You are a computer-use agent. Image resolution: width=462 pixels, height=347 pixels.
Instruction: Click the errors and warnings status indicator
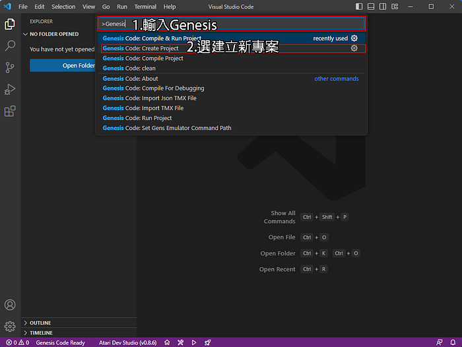[x=17, y=342]
